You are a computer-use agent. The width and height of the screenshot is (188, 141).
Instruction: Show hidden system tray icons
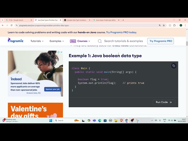click(152, 120)
